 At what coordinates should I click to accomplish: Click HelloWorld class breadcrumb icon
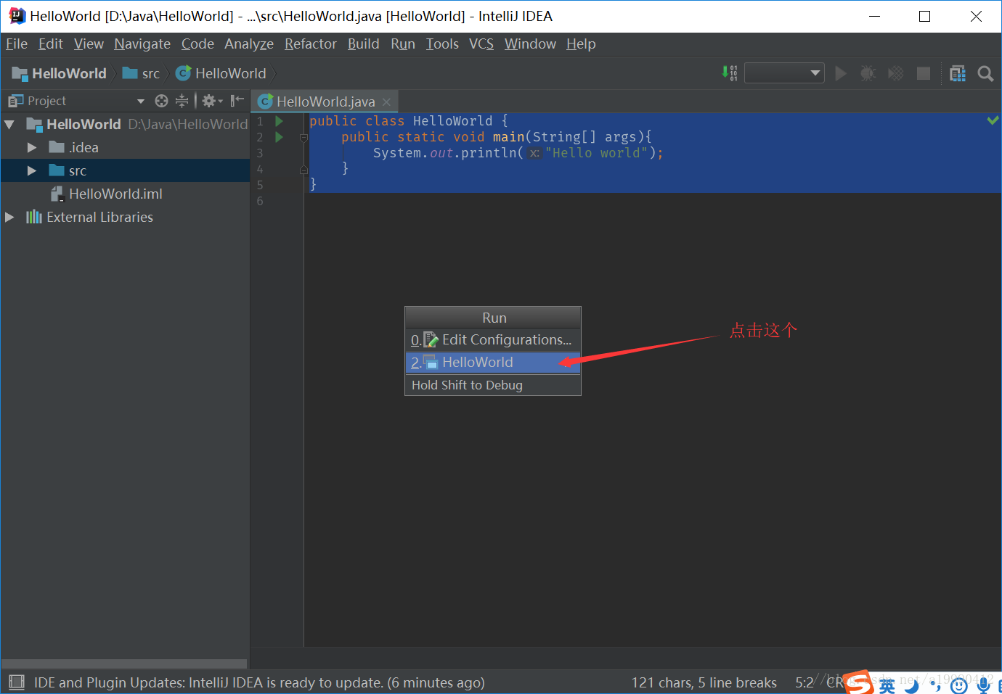[x=183, y=73]
